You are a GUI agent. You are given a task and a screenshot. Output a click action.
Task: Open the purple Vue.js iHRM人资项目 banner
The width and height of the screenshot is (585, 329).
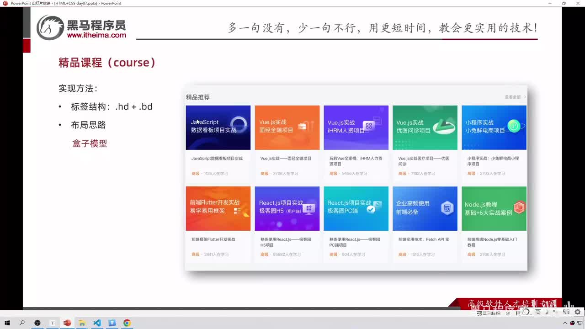(356, 127)
